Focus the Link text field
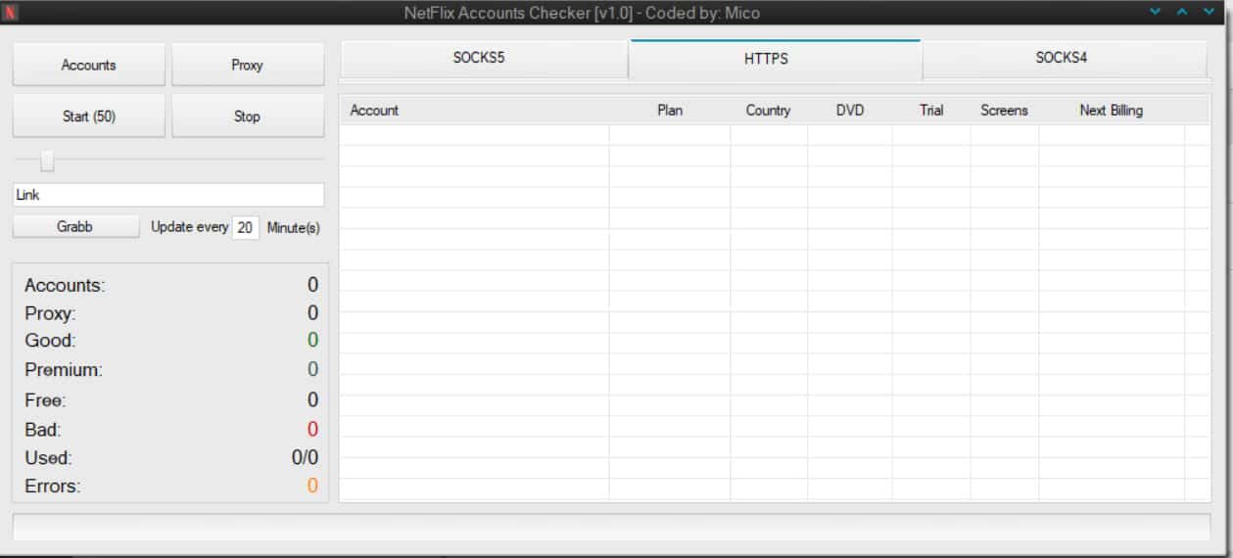1233x558 pixels. point(167,195)
